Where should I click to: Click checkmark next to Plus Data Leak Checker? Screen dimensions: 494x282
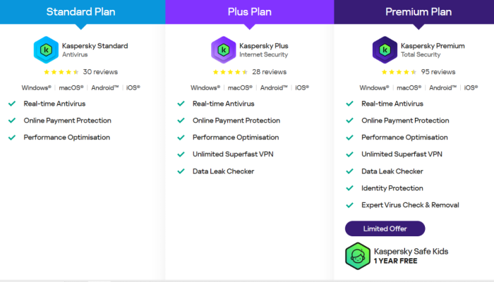pyautogui.click(x=181, y=171)
